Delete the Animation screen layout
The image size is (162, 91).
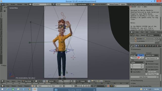(50, 4)
